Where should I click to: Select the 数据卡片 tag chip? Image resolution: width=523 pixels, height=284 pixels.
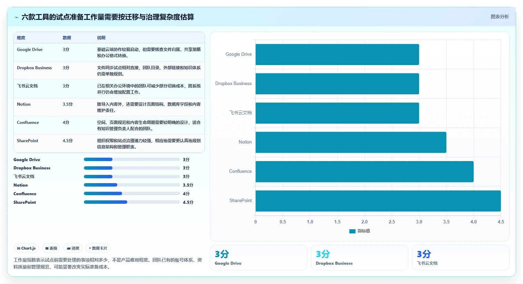click(x=98, y=248)
